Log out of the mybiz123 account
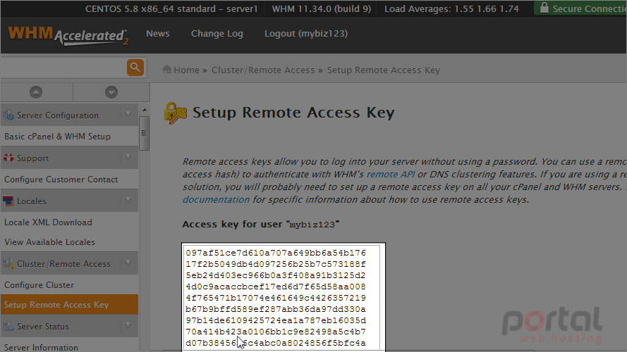This screenshot has height=352, width=627. (x=306, y=34)
